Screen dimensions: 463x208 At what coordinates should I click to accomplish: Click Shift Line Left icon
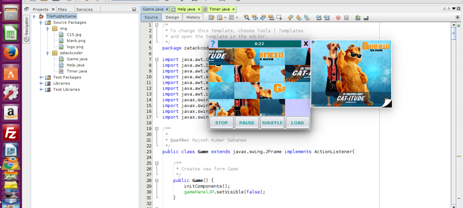point(318,18)
